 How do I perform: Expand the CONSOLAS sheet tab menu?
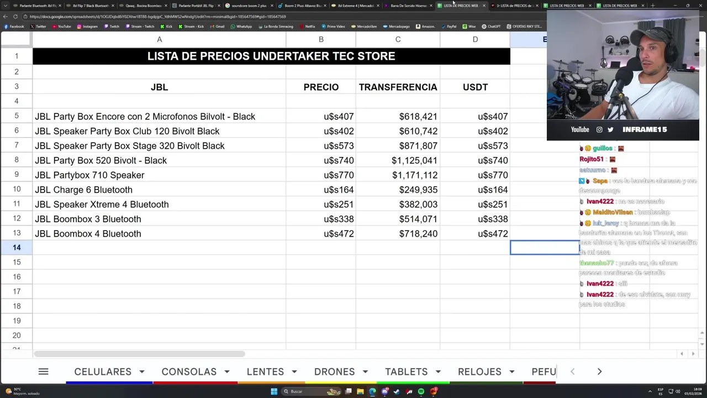pos(227,371)
